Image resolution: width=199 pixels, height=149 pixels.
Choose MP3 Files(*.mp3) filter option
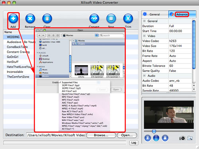[x=84, y=100]
